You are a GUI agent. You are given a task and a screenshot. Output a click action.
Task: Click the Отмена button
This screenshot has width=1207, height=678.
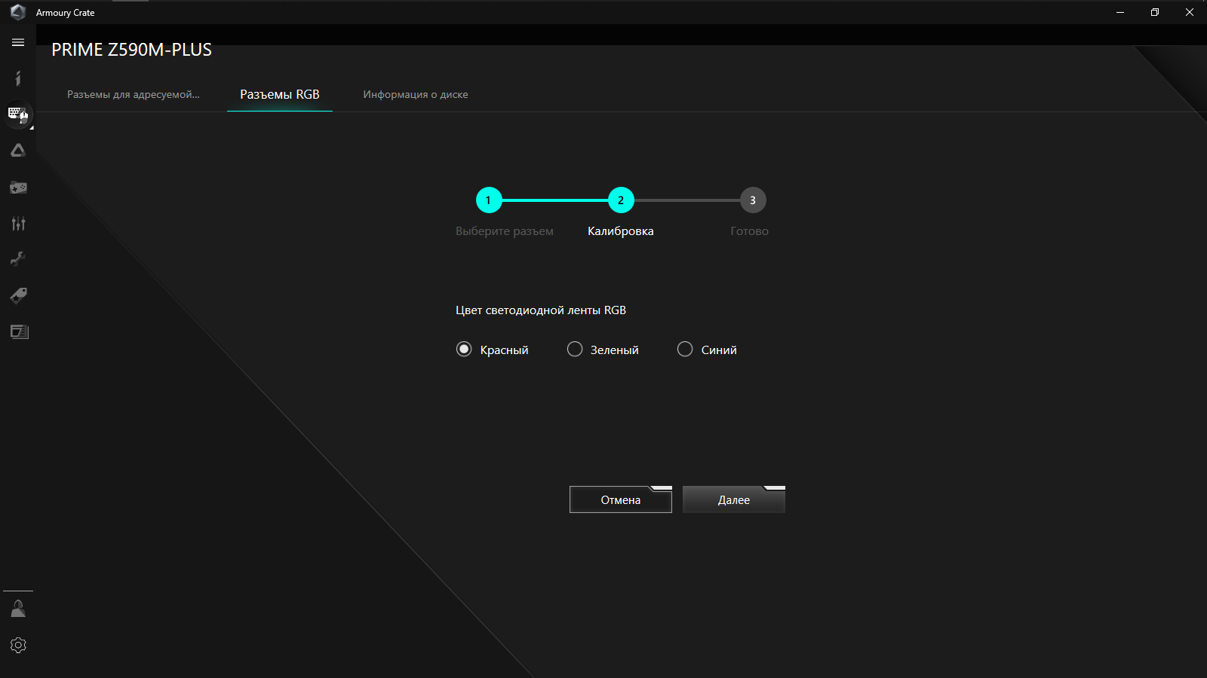click(x=621, y=499)
